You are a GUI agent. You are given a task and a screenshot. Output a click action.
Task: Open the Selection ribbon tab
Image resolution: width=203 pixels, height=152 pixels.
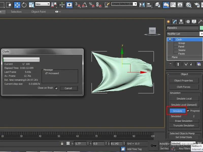16,12
